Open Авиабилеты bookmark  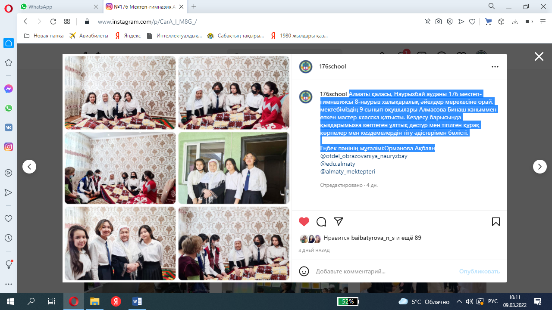[x=89, y=36]
